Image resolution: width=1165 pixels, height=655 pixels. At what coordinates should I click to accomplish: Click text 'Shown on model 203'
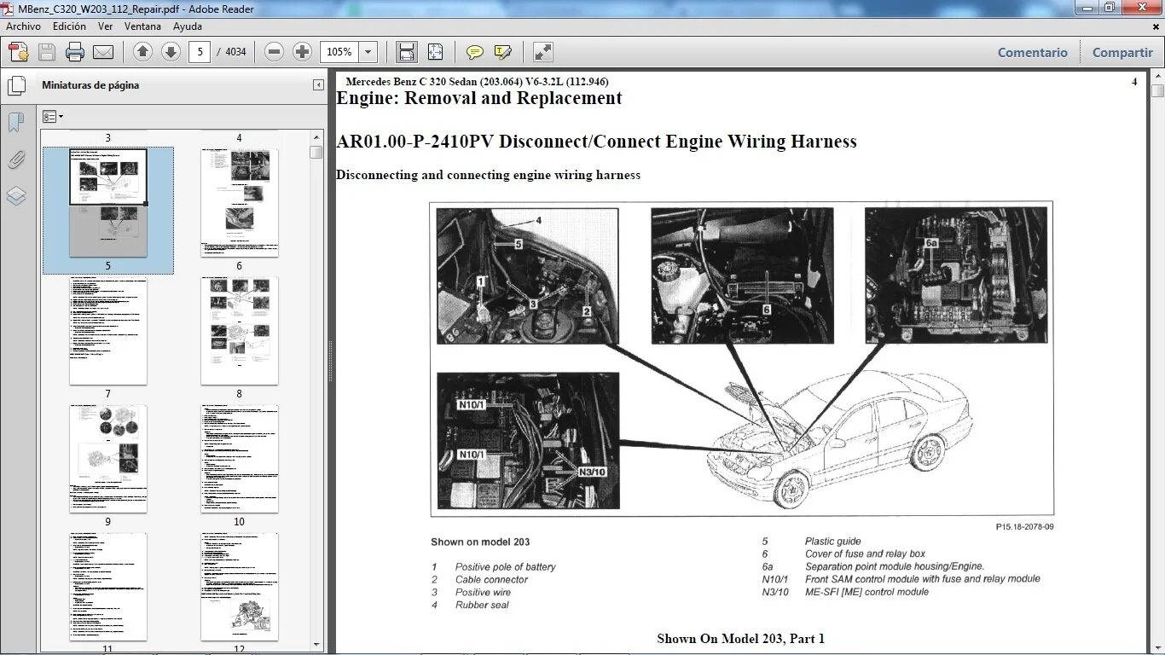[x=480, y=542]
